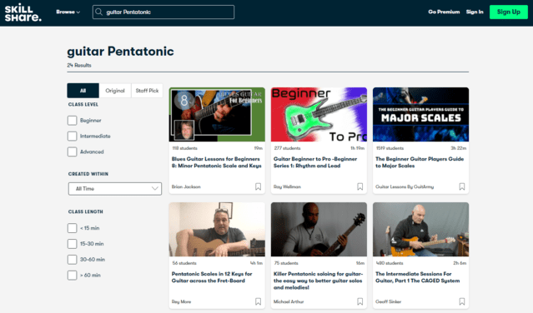This screenshot has width=533, height=313.
Task: Tick the 30-60 min length filter
Action: coord(72,260)
